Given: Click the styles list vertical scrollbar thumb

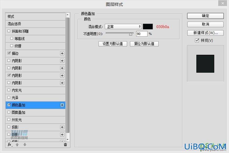Looking at the screenshot, I should (67, 75).
